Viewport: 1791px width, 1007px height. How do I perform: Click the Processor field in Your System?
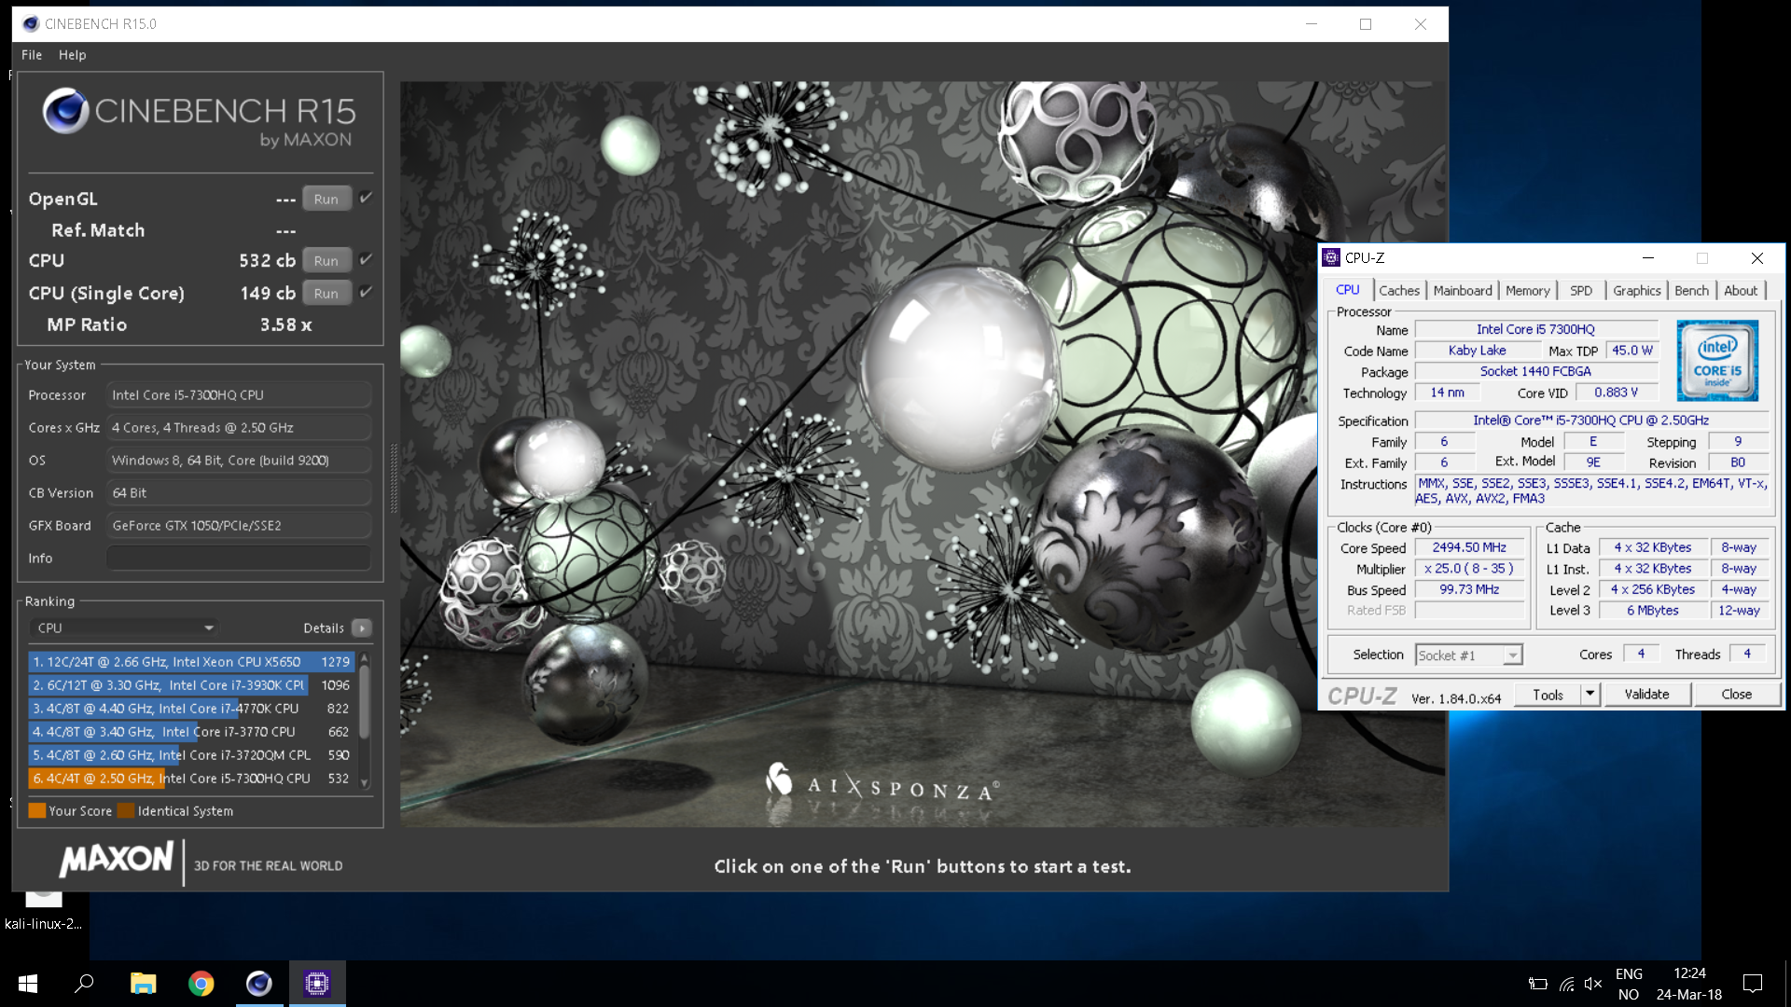[x=239, y=394]
